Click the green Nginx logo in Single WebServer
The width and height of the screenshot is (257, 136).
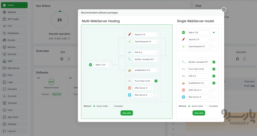coord(183,33)
